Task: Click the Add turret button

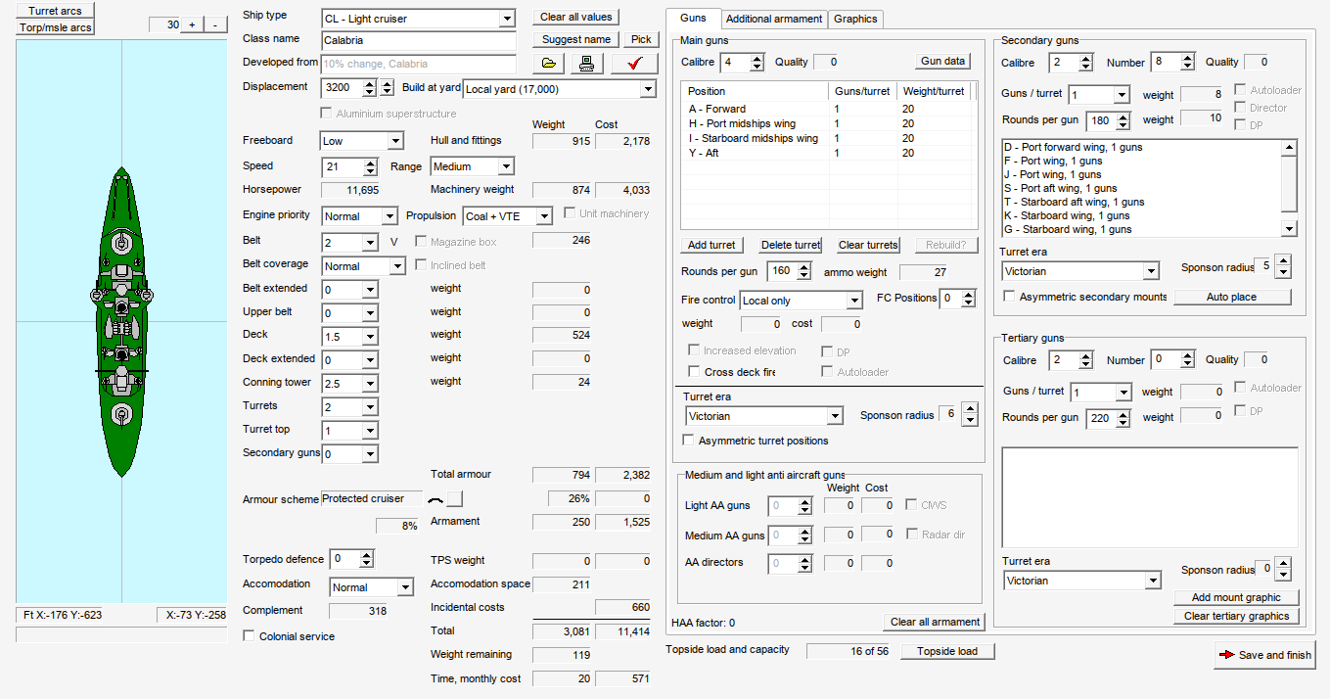Action: pos(711,245)
